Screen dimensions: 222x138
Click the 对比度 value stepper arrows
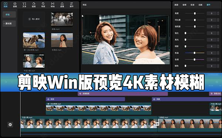click(x=218, y=20)
